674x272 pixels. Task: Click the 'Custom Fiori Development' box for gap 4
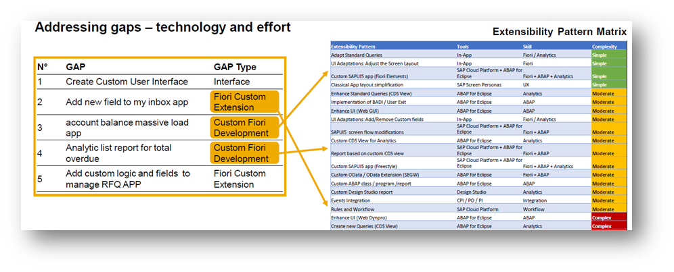[244, 153]
